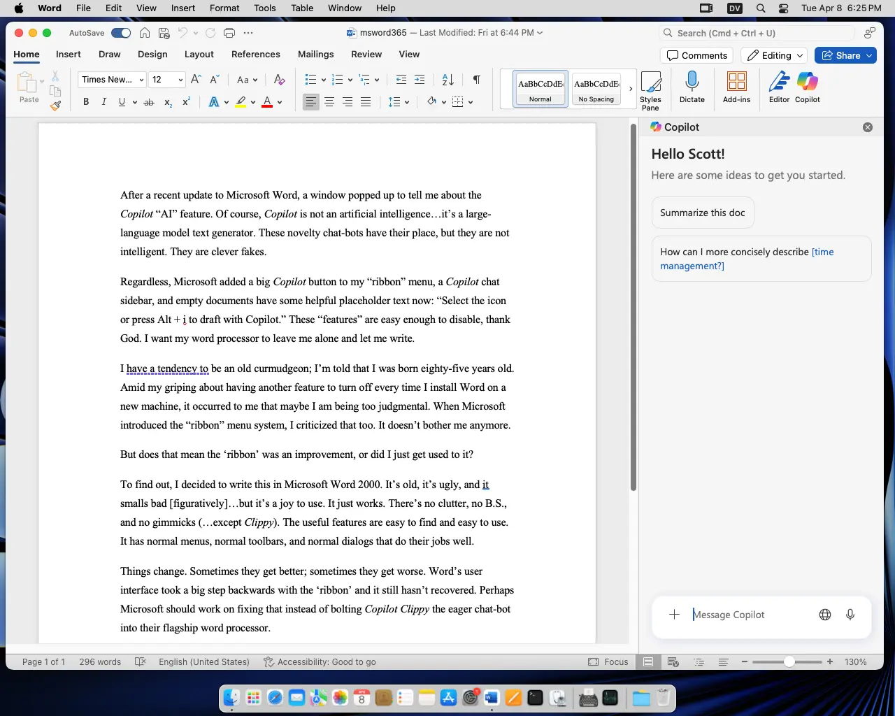Click the Dictate microphone icon
Viewport: 895px width, 716px height.
click(x=692, y=83)
